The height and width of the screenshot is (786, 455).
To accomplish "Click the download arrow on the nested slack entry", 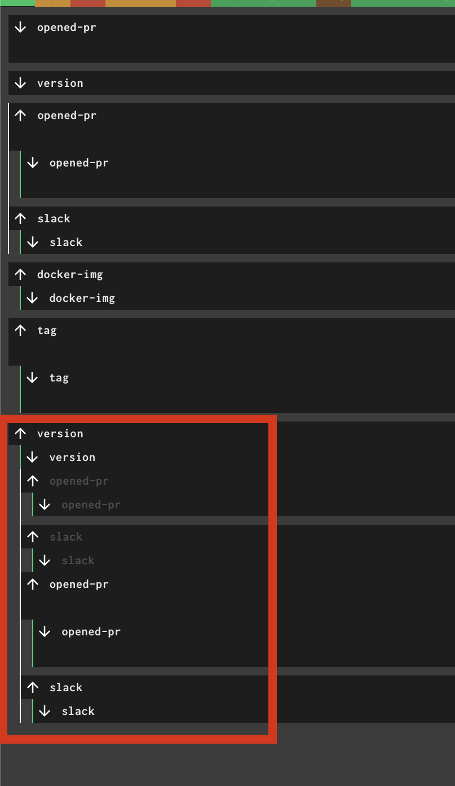I will click(x=32, y=241).
